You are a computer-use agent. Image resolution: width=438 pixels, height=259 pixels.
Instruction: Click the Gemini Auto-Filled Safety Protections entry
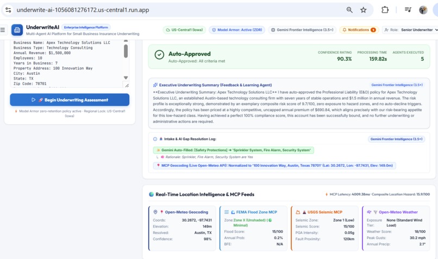tap(234, 150)
